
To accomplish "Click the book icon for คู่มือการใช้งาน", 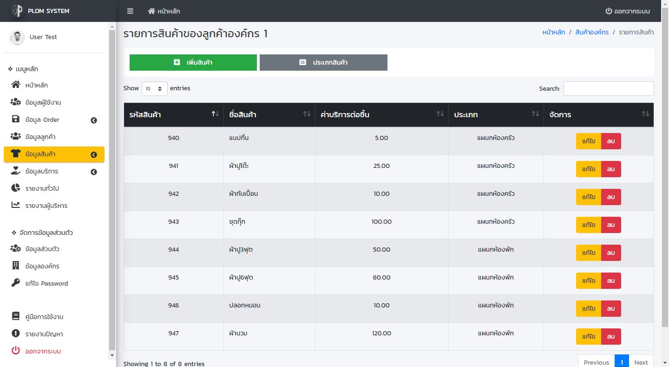I will tap(16, 316).
